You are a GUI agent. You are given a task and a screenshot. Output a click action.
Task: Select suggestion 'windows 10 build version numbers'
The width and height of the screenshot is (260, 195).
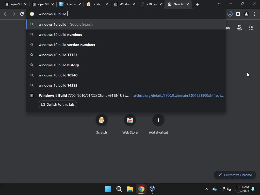click(x=126, y=45)
